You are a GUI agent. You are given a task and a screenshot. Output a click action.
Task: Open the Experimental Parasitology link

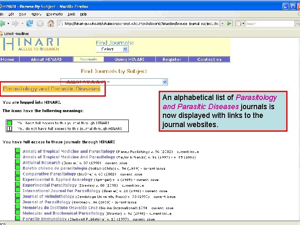point(50,185)
